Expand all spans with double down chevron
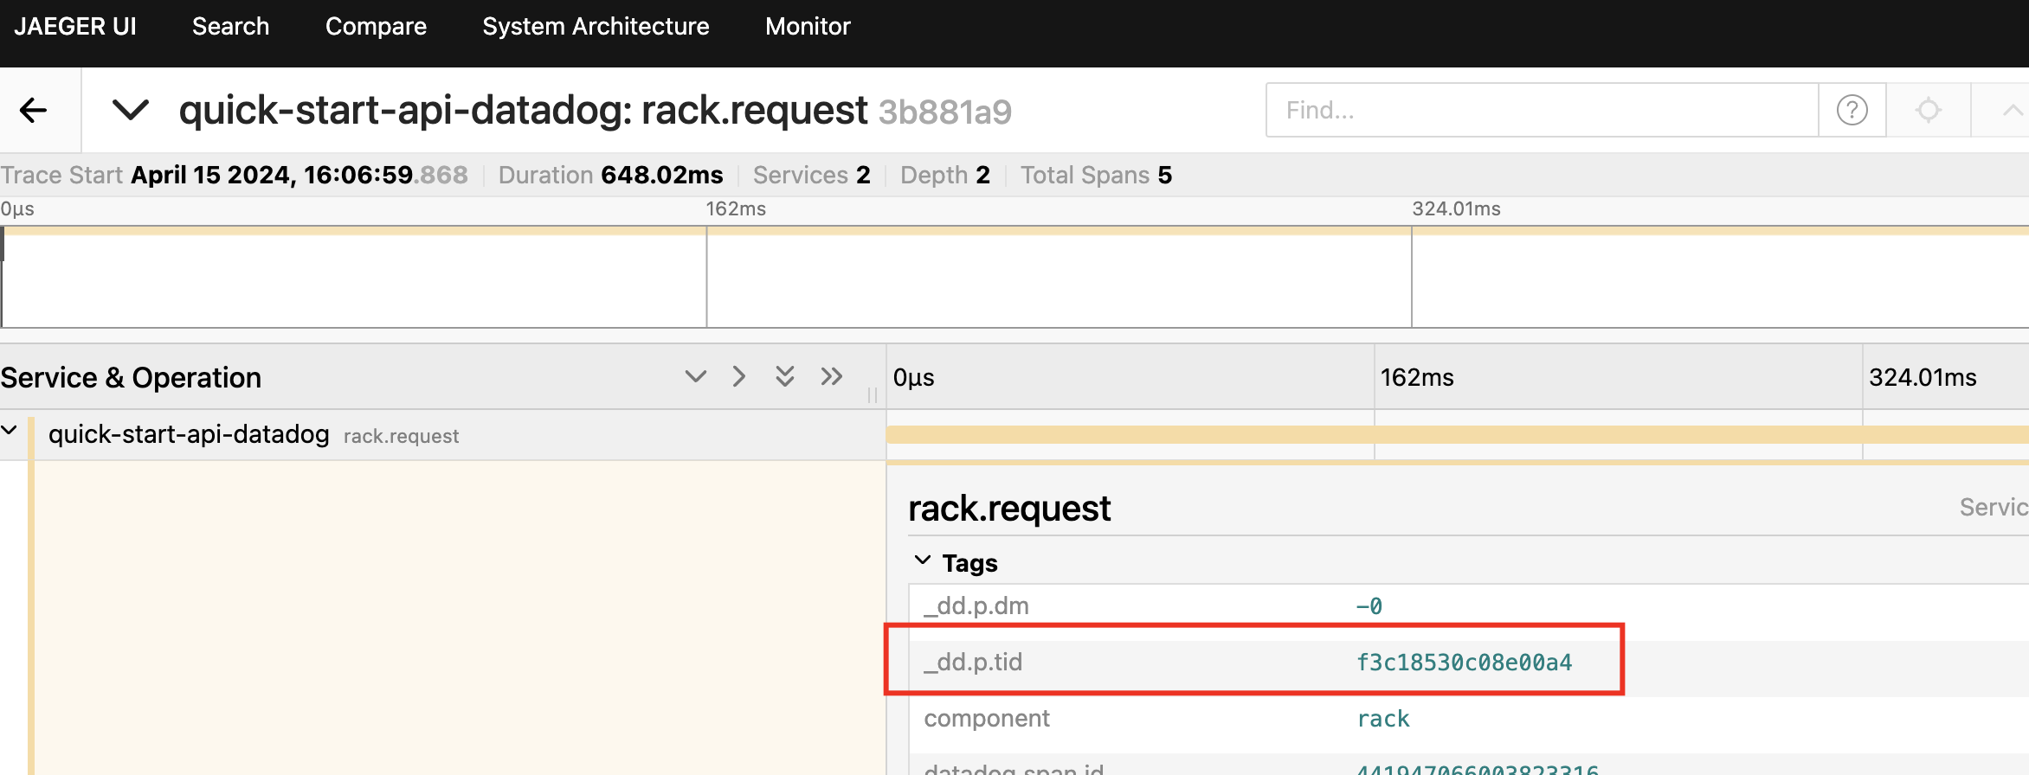Image resolution: width=2029 pixels, height=775 pixels. (785, 376)
